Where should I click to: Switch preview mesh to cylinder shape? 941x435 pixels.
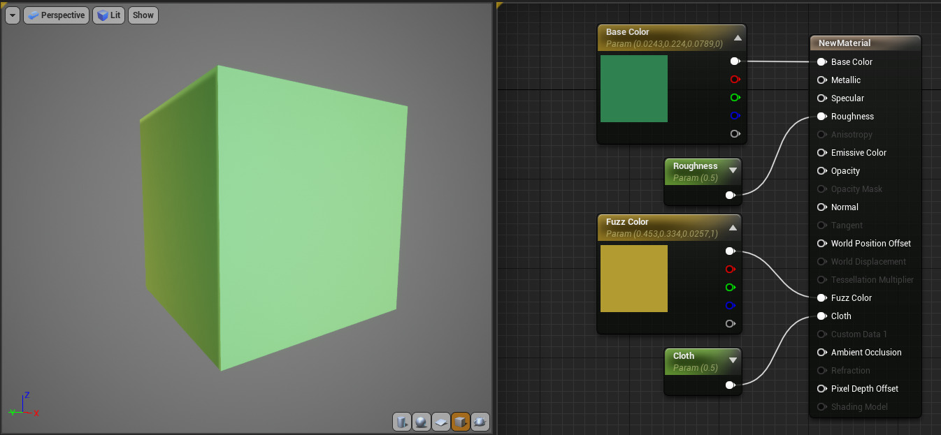[x=402, y=422]
